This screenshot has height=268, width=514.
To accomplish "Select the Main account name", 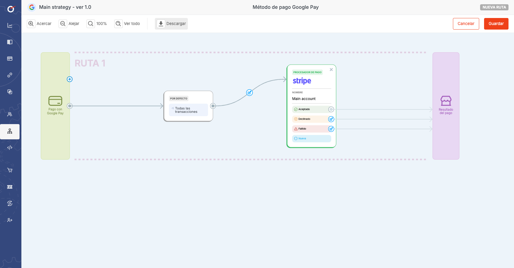I will [x=304, y=99].
